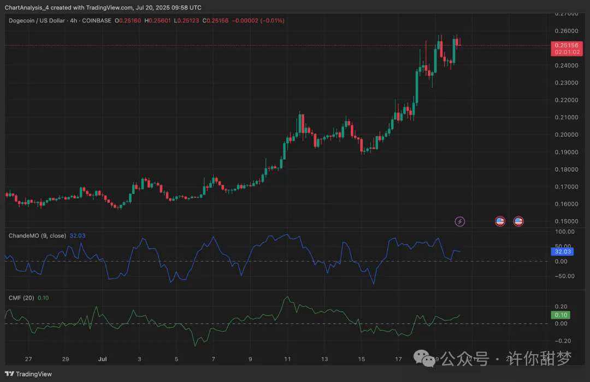Click the −0.00002 (−0.01%) change value

click(x=258, y=21)
